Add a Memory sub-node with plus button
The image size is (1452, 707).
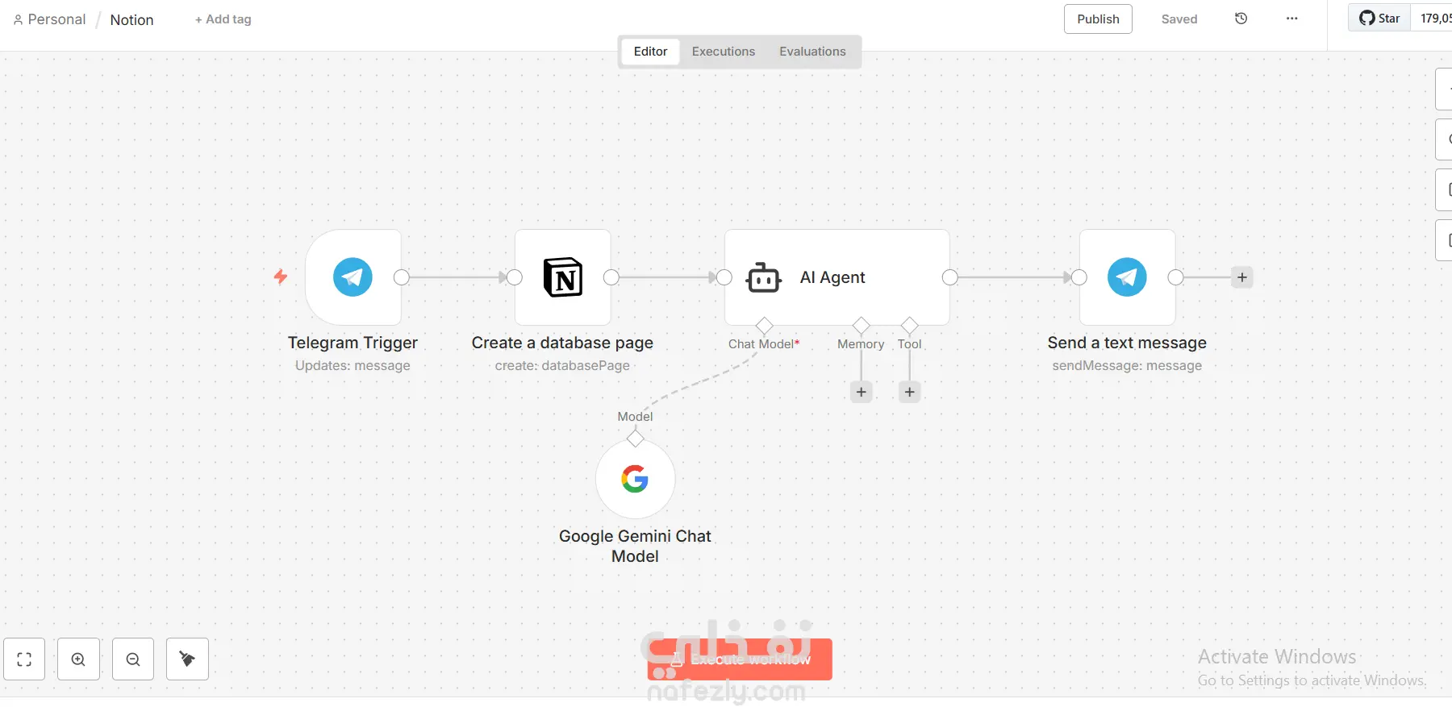click(862, 392)
